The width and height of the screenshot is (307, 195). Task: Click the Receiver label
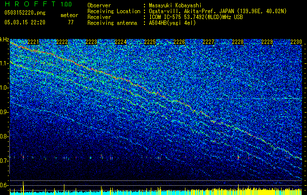(x=99, y=17)
